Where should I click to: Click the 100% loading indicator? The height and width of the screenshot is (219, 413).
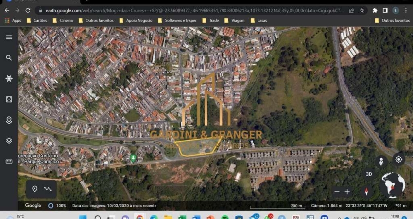57,206
